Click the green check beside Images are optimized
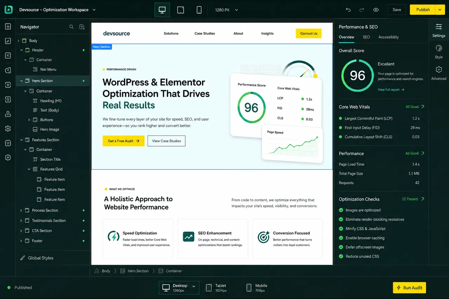449x299 pixels. 341,210
